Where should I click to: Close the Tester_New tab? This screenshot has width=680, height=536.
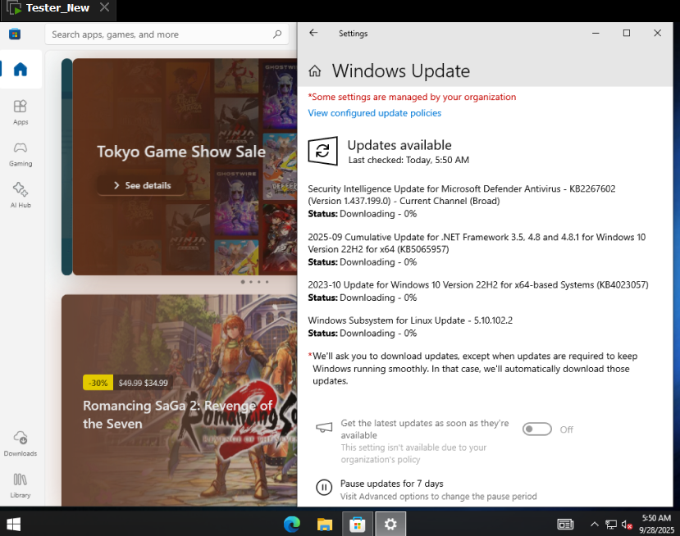(x=104, y=7)
